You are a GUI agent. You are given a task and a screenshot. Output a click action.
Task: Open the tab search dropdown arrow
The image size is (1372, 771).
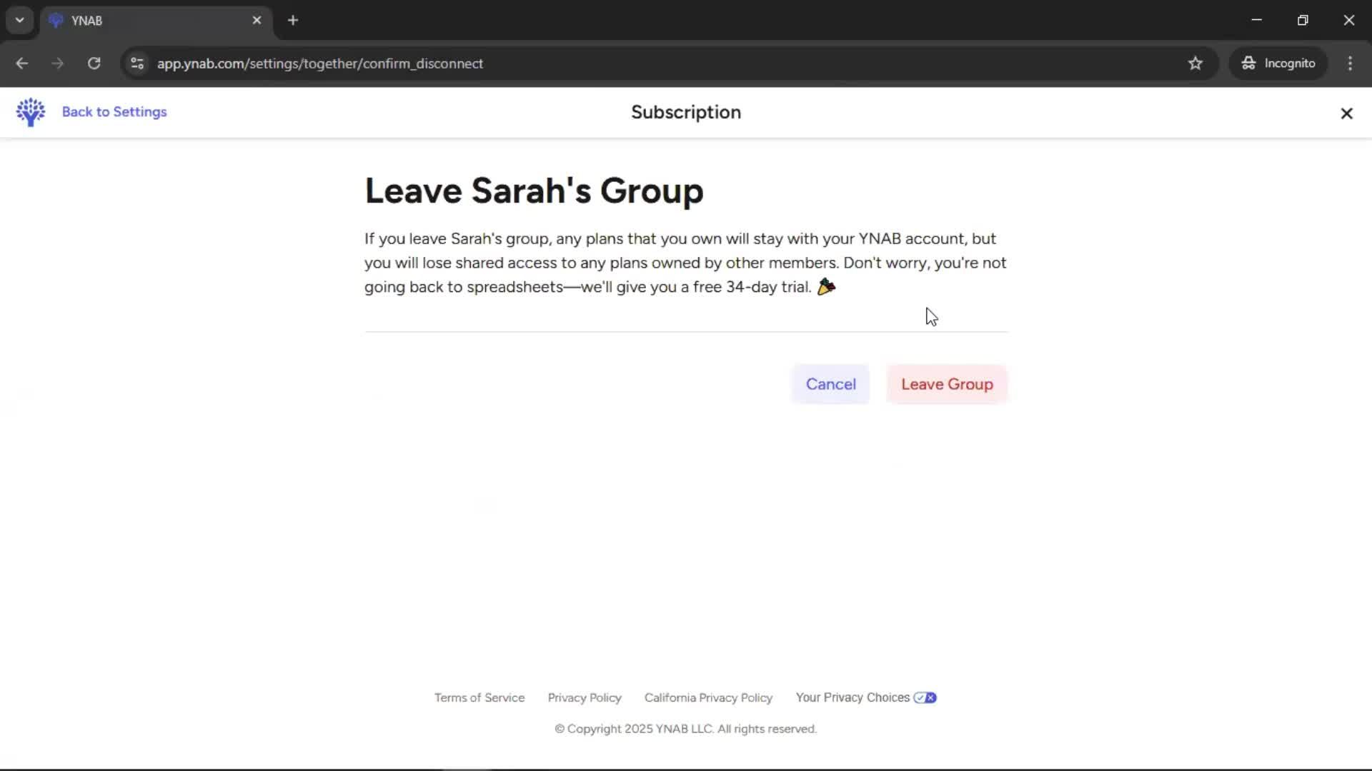click(20, 20)
